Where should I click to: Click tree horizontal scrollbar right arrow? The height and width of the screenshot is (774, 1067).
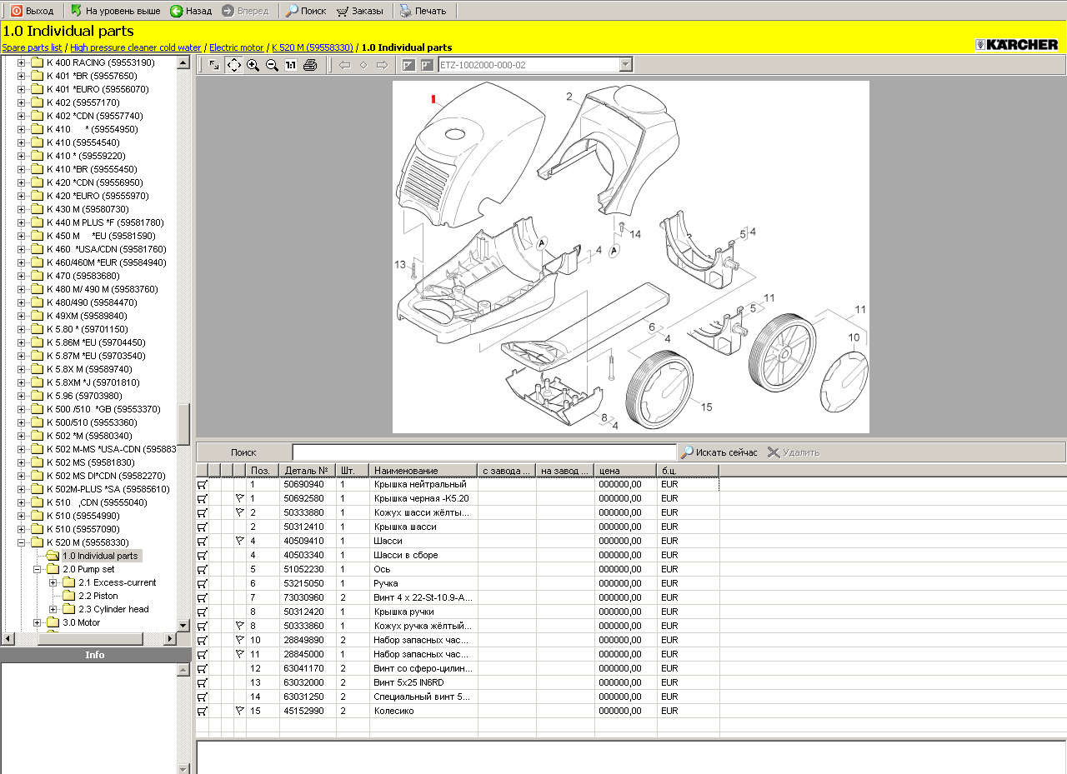coord(170,639)
